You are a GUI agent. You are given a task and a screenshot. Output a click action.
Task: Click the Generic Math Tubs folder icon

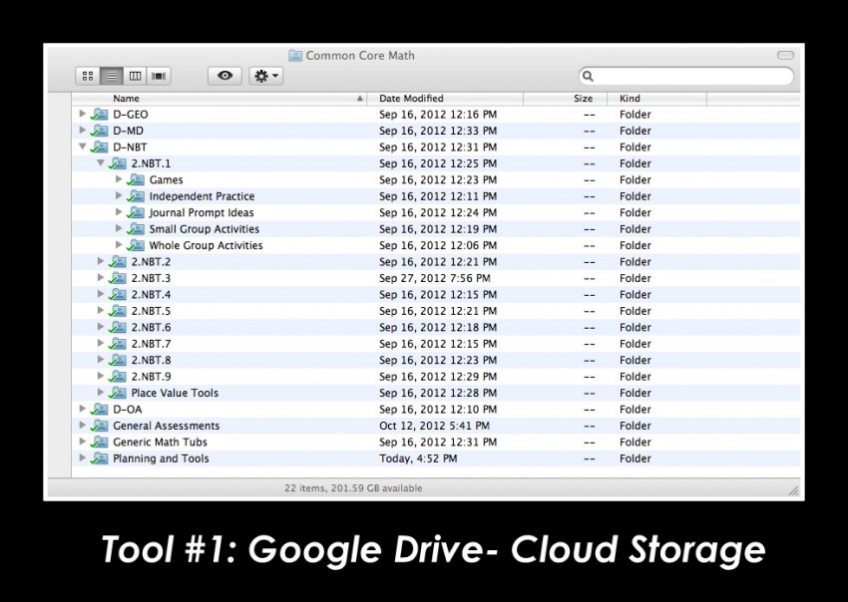[x=99, y=443]
